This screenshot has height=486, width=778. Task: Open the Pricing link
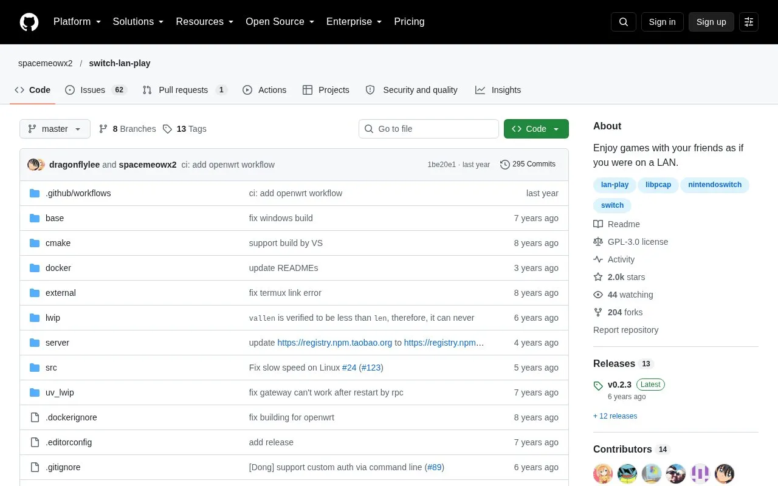(x=409, y=22)
